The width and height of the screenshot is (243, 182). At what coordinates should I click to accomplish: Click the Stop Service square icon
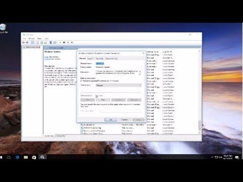[64, 42]
